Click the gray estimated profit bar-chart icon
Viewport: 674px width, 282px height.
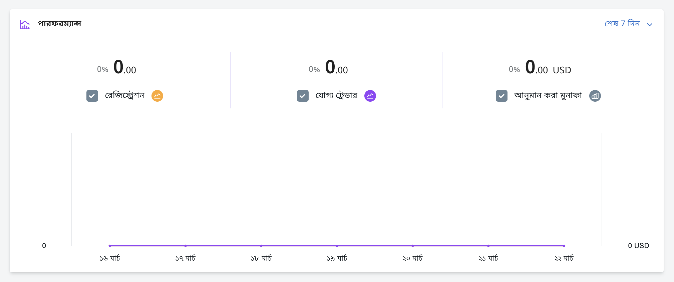coord(595,96)
